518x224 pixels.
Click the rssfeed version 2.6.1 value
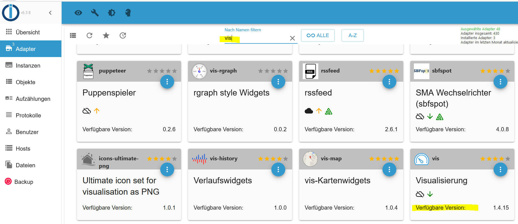point(391,129)
